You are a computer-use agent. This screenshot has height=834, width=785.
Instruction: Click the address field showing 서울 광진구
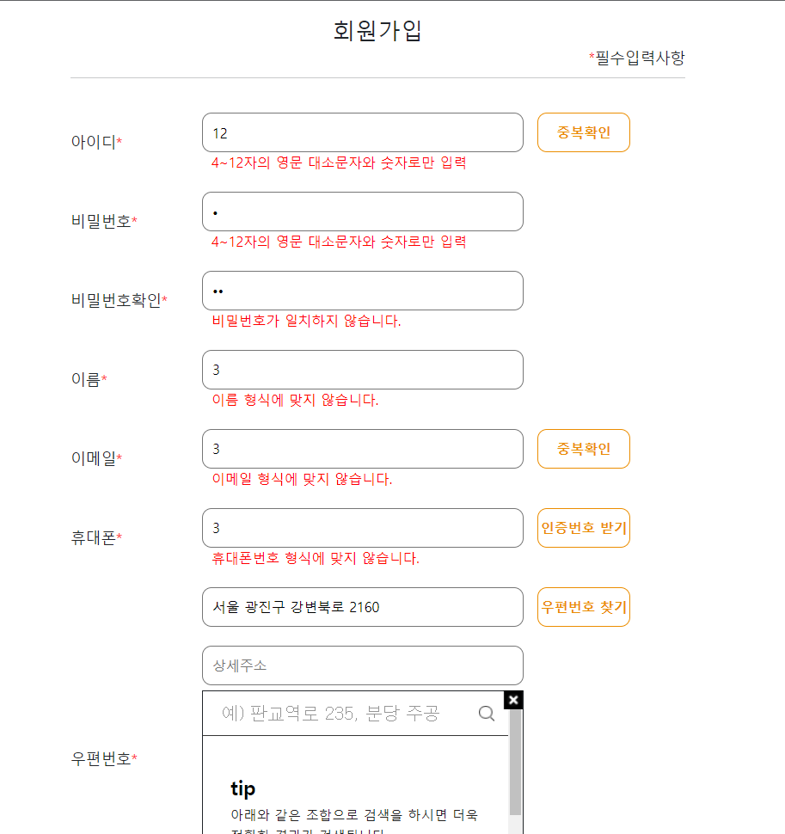[362, 607]
